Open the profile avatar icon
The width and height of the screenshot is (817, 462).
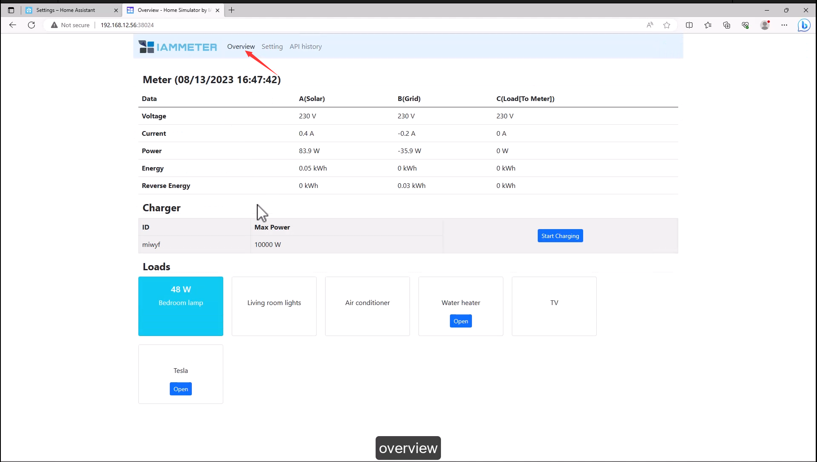coord(765,25)
